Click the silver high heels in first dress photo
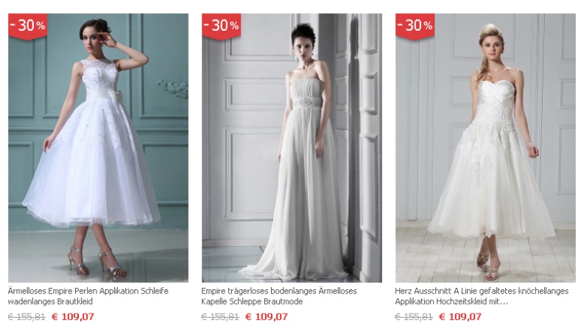Image resolution: width=581 pixels, height=326 pixels. click(x=97, y=261)
